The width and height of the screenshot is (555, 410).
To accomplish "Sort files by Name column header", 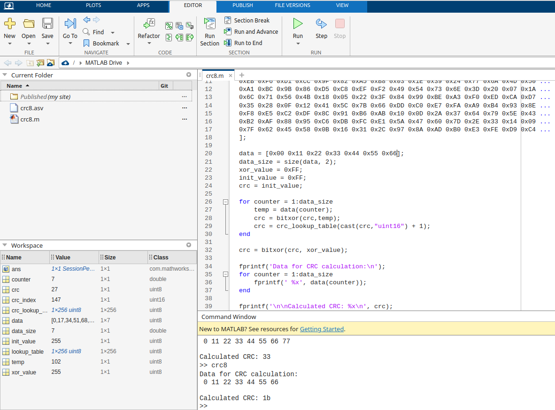I will (80, 85).
